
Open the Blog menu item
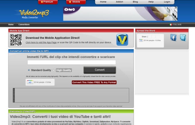pos(135,2)
